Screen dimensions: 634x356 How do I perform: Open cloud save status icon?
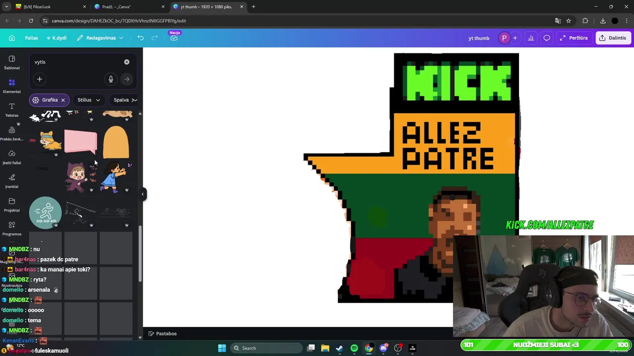174,38
